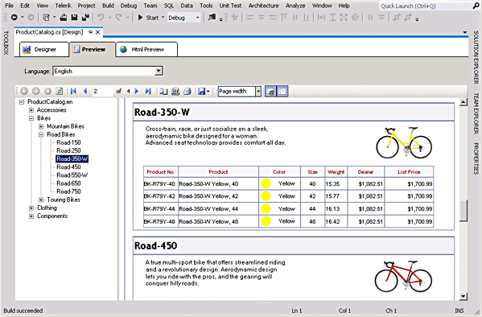Open the Language dropdown
This screenshot has width=482, height=317.
(159, 71)
